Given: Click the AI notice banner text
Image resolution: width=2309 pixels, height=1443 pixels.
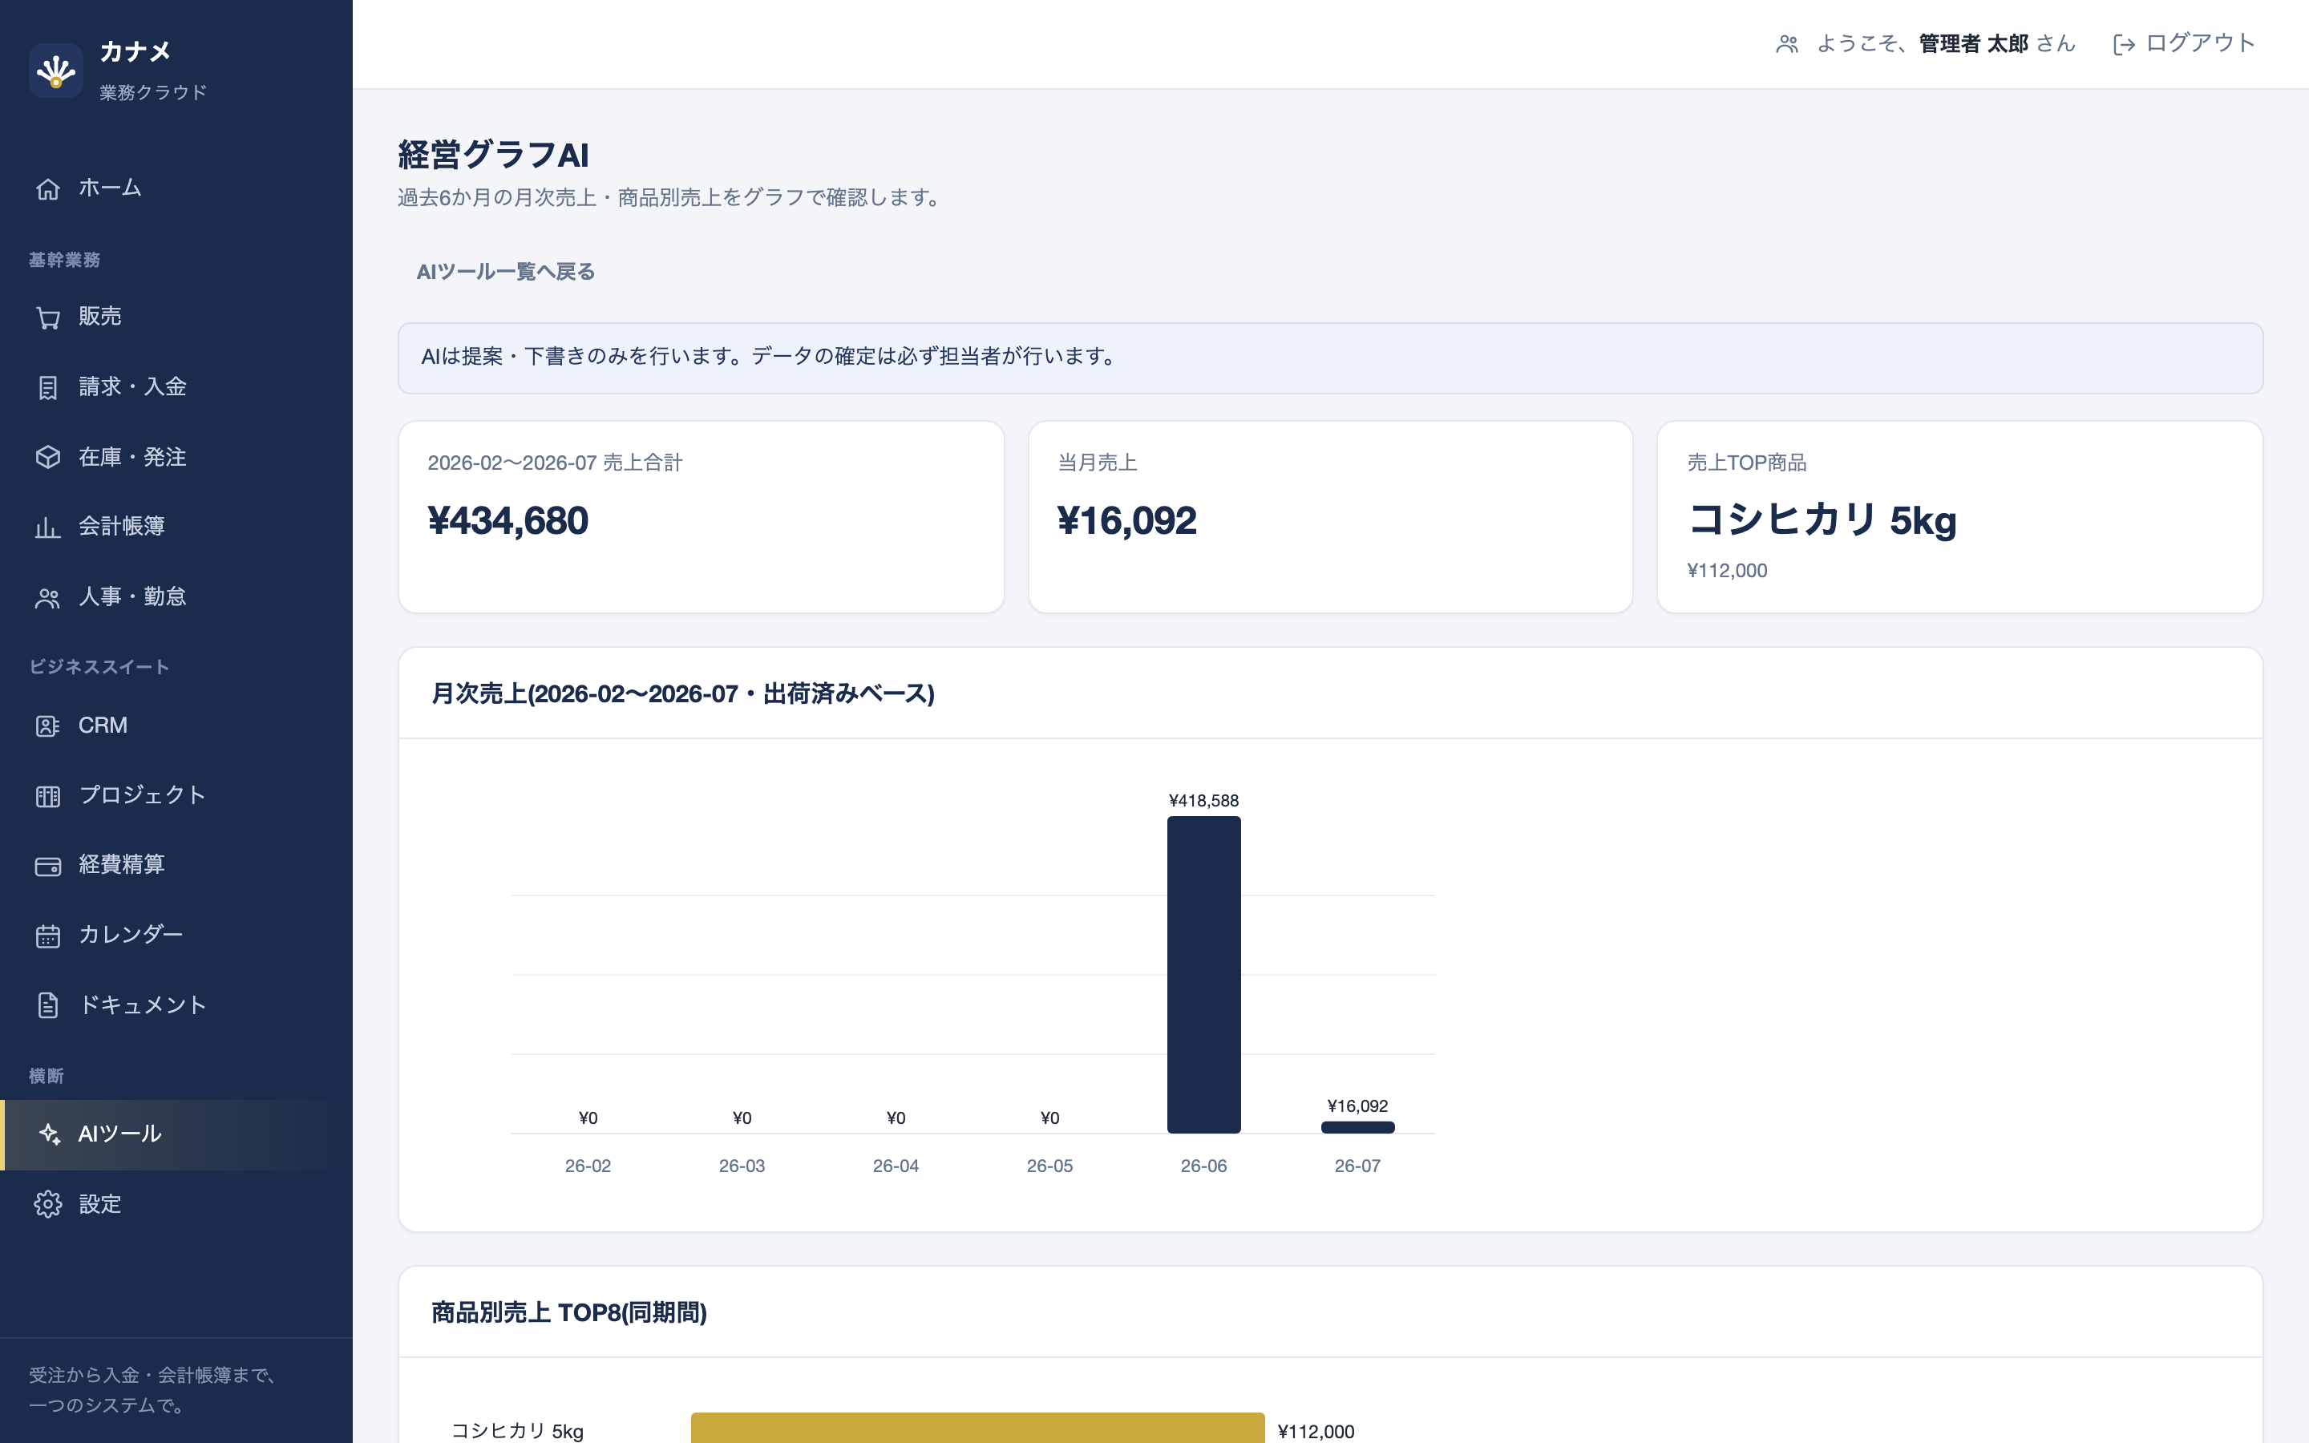Looking at the screenshot, I should pyautogui.click(x=769, y=357).
